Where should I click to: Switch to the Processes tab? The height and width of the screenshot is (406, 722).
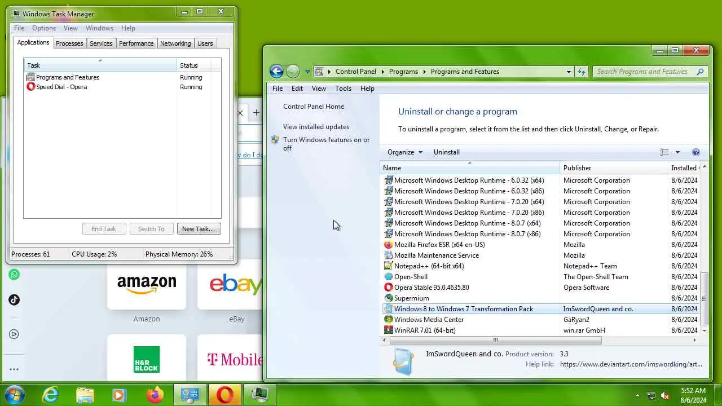69,43
